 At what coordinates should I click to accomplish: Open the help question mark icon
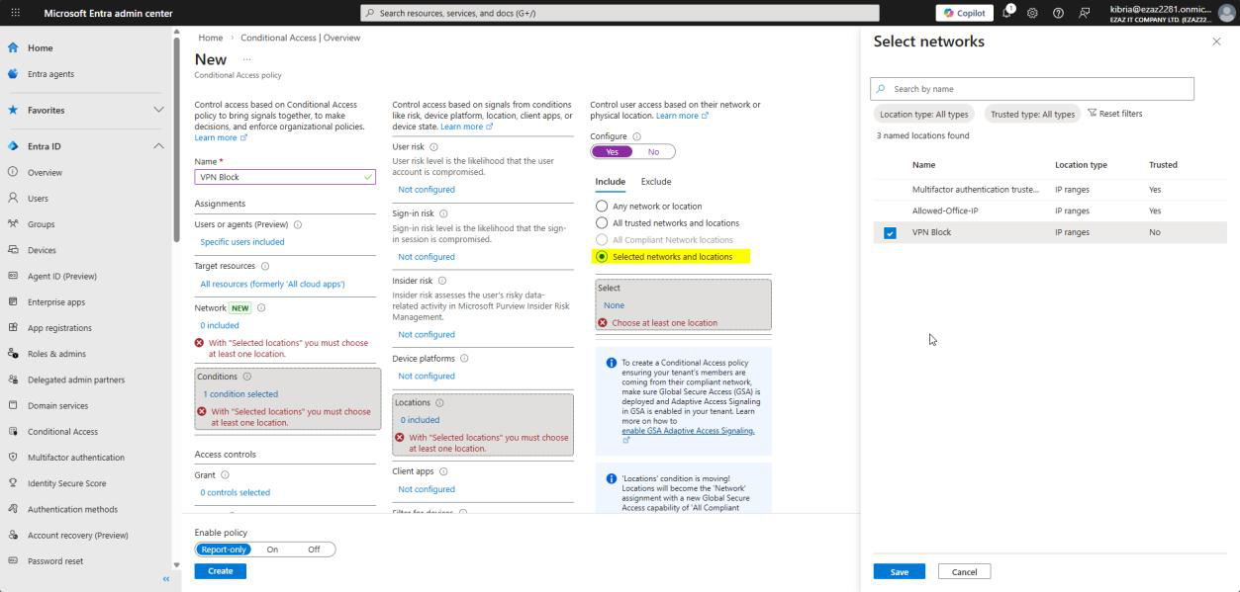point(1058,13)
